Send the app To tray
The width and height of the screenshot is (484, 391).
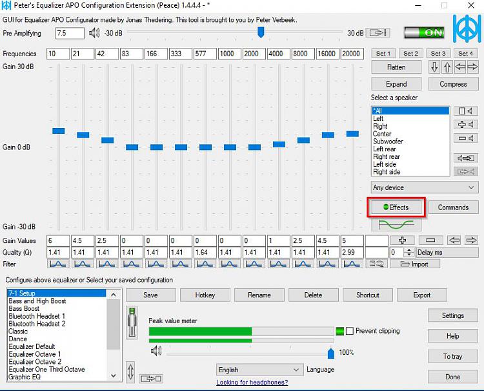click(x=453, y=356)
